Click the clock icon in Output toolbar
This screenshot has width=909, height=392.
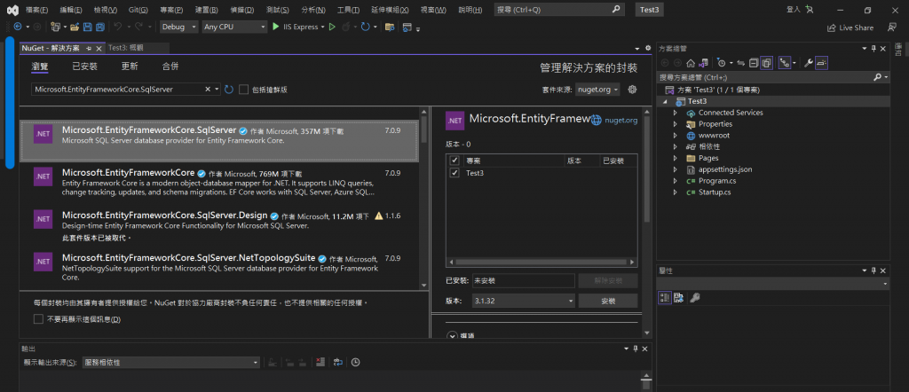(x=355, y=363)
